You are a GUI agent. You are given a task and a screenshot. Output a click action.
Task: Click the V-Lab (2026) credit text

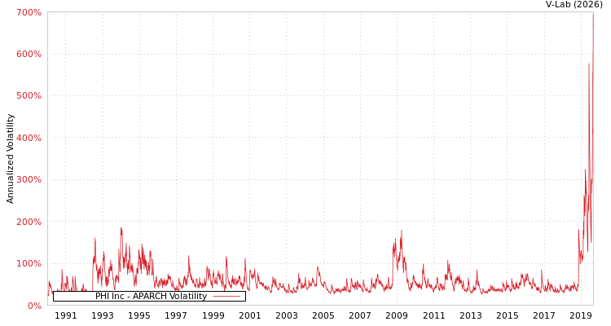point(574,4)
